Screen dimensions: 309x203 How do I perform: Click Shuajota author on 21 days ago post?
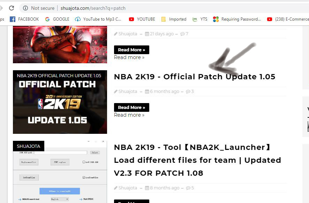[128, 34]
